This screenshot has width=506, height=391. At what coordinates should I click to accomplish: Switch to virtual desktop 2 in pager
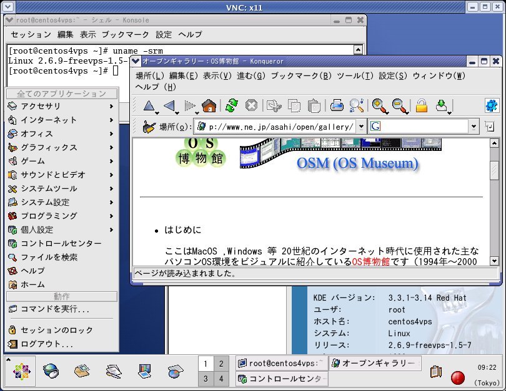(221, 364)
